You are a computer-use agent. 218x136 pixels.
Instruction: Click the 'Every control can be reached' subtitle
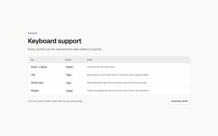[65, 49]
